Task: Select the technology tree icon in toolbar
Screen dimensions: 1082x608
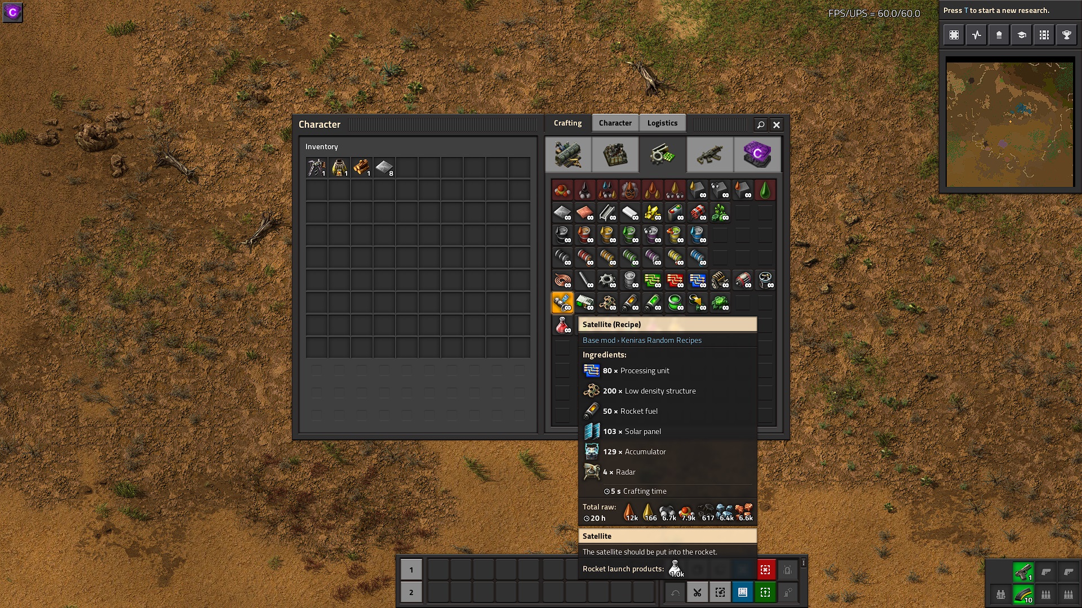Action: pos(1022,35)
